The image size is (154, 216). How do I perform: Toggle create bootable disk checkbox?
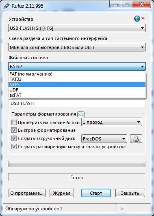[x=14, y=138]
